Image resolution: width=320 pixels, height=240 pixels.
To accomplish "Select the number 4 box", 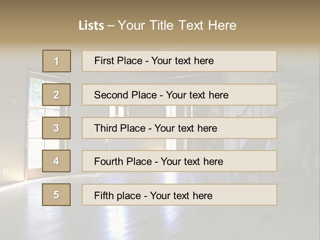I will pyautogui.click(x=56, y=161).
